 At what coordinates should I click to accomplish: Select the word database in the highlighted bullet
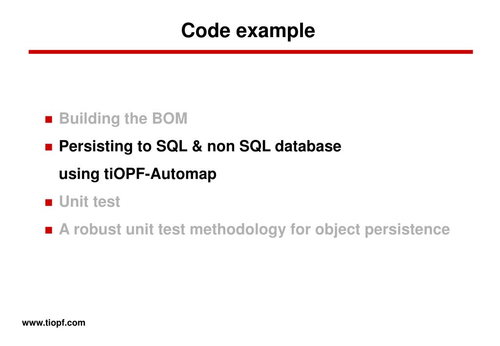point(308,146)
